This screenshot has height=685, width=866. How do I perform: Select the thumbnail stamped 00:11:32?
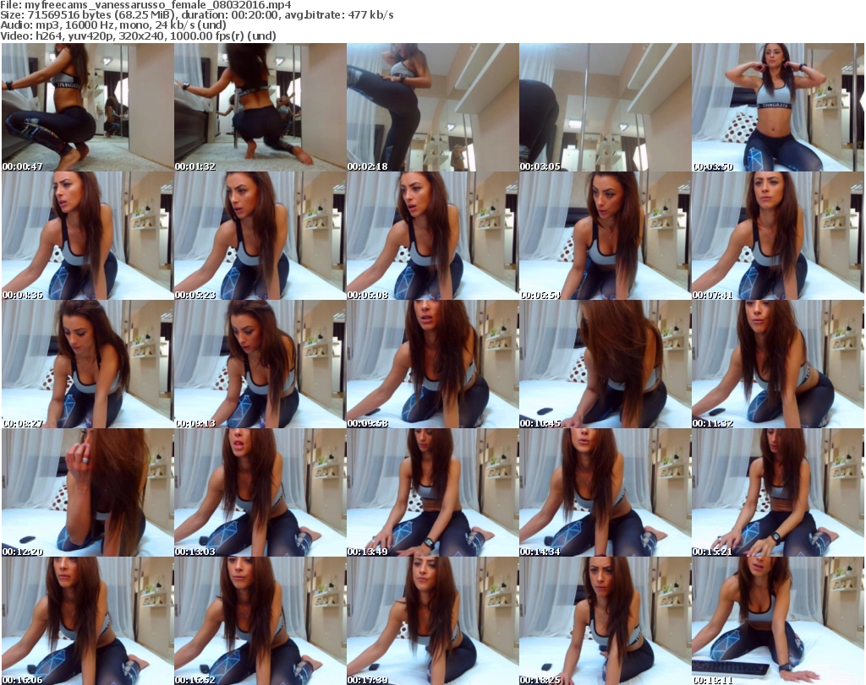(778, 364)
